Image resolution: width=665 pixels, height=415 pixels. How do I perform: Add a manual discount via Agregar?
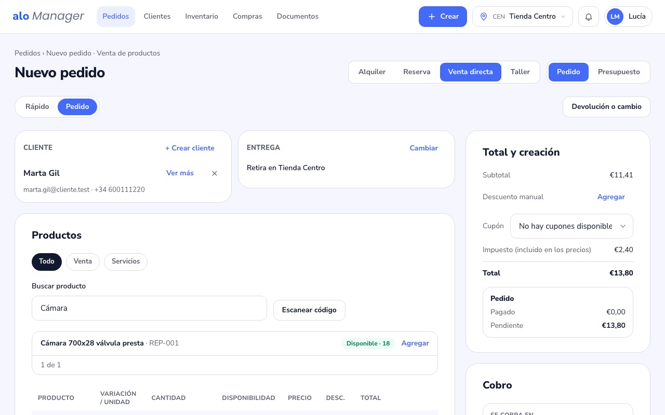[x=611, y=197]
